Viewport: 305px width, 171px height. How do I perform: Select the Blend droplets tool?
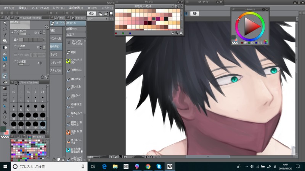click(5, 47)
